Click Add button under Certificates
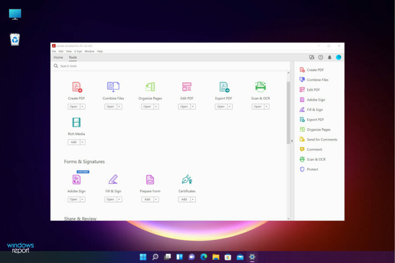395x263 pixels. click(x=184, y=199)
